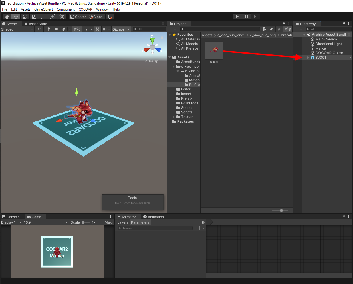Click the Step forward button
Viewport: 353px width, 284px height.
tap(255, 17)
